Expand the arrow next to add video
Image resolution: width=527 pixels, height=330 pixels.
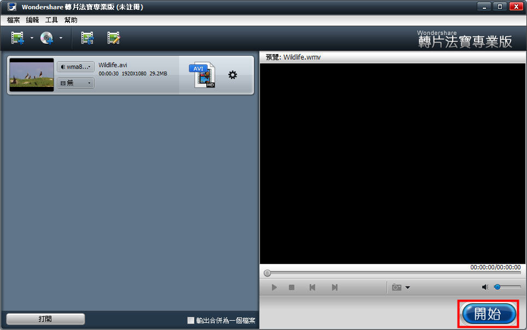pyautogui.click(x=32, y=38)
